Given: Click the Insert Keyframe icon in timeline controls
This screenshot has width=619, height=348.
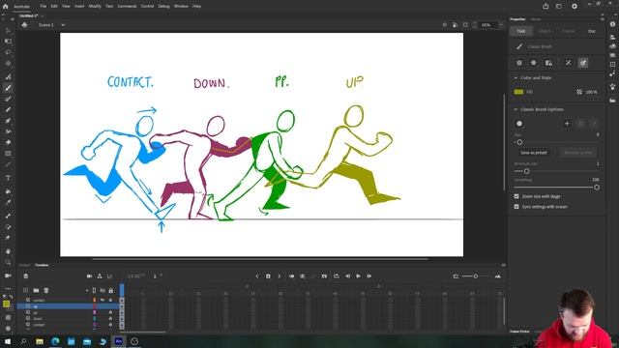Looking at the screenshot, I should point(268,276).
